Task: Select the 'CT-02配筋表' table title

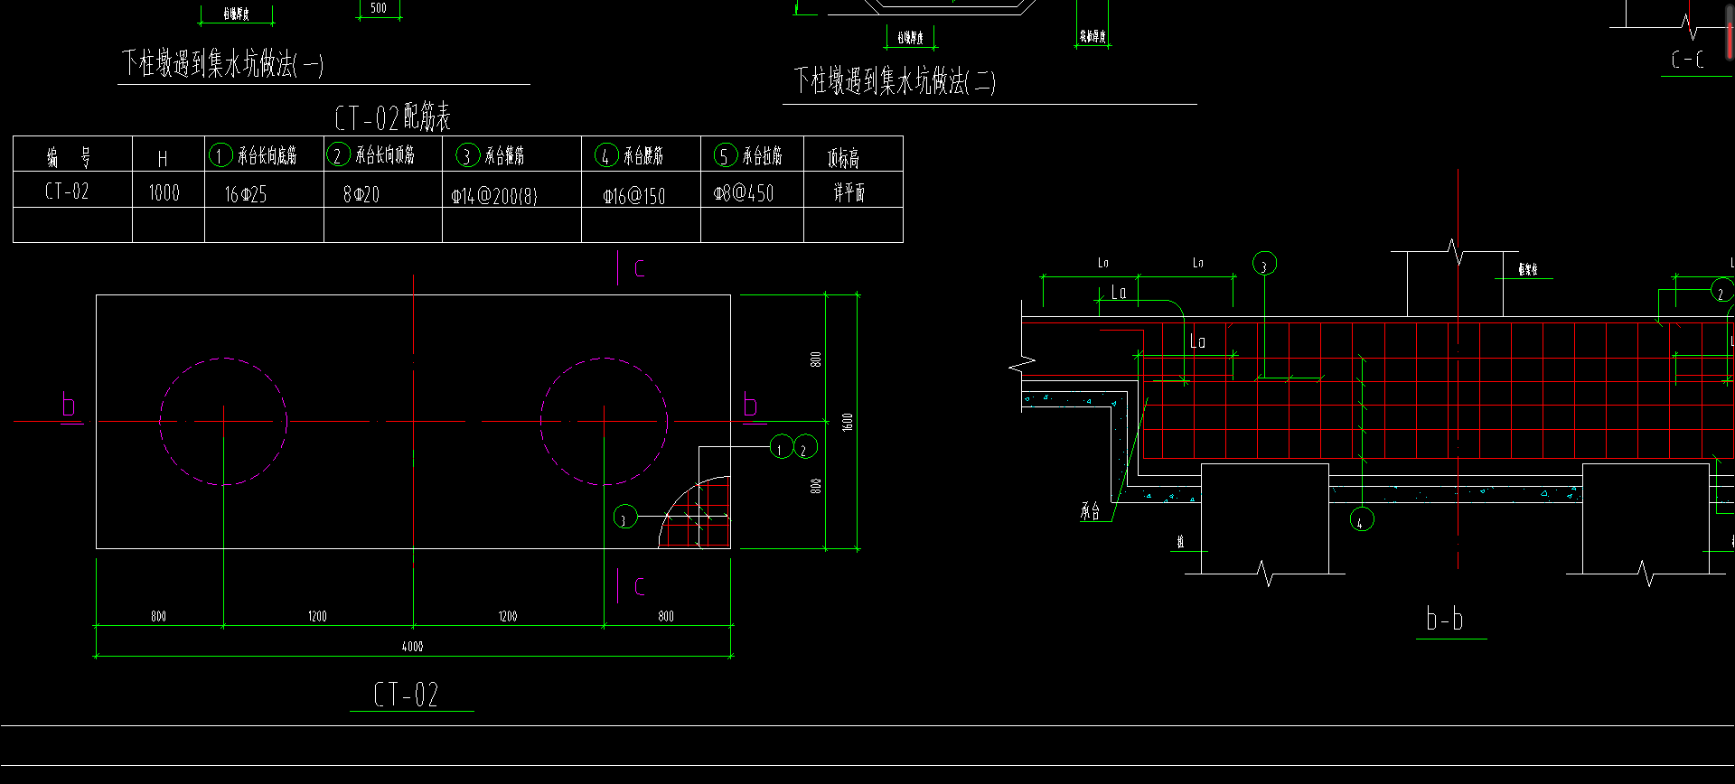Action: point(392,117)
